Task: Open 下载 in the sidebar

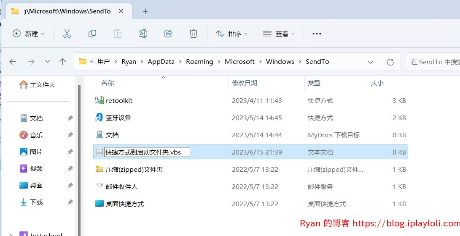Action: coord(31,202)
